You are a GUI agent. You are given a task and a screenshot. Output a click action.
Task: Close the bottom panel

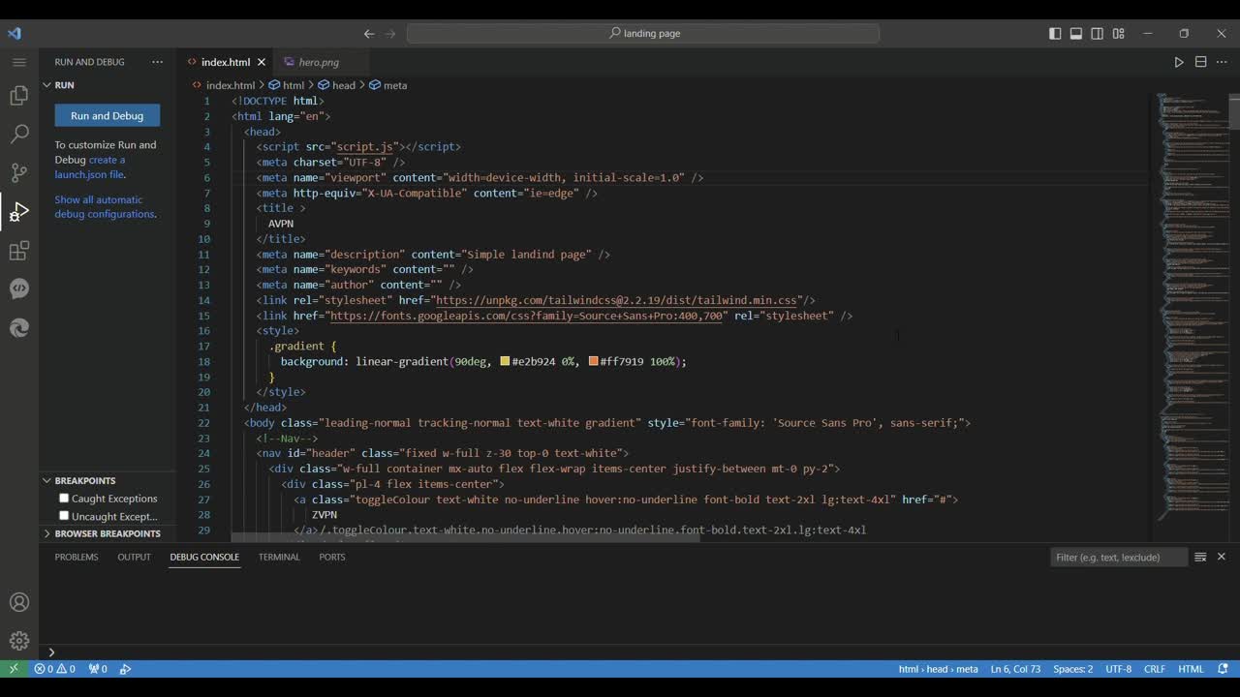[x=1222, y=557]
